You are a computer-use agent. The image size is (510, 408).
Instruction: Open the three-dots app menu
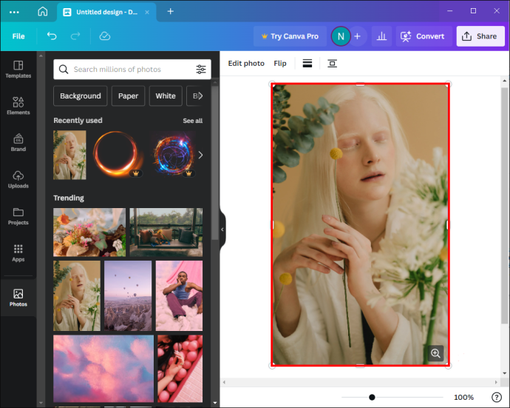pyautogui.click(x=14, y=12)
